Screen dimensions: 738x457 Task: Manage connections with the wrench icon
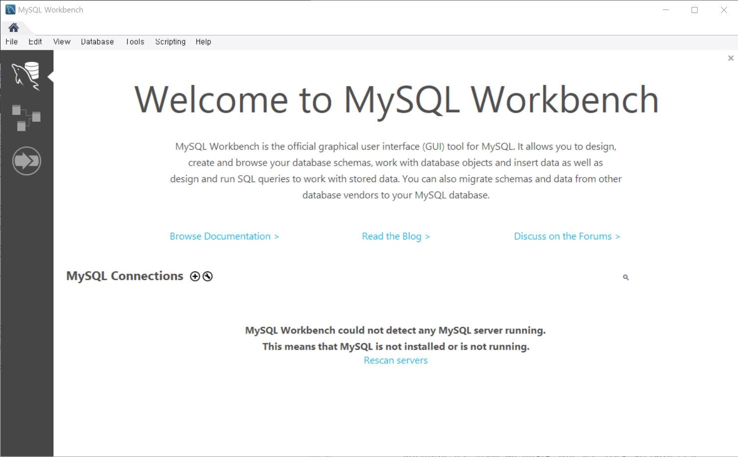[x=208, y=276]
